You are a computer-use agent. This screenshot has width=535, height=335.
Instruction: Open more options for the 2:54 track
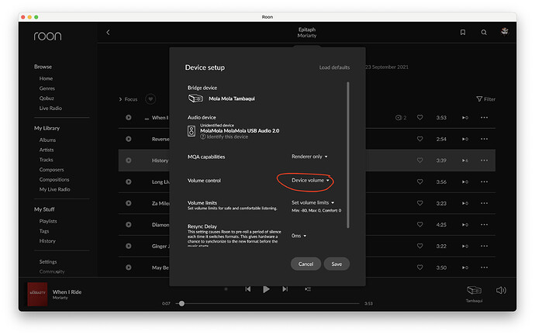[484, 139]
